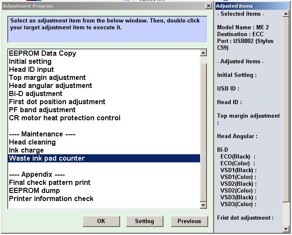Click VSD1(Black) entry
292x235 pixels.
click(x=238, y=170)
